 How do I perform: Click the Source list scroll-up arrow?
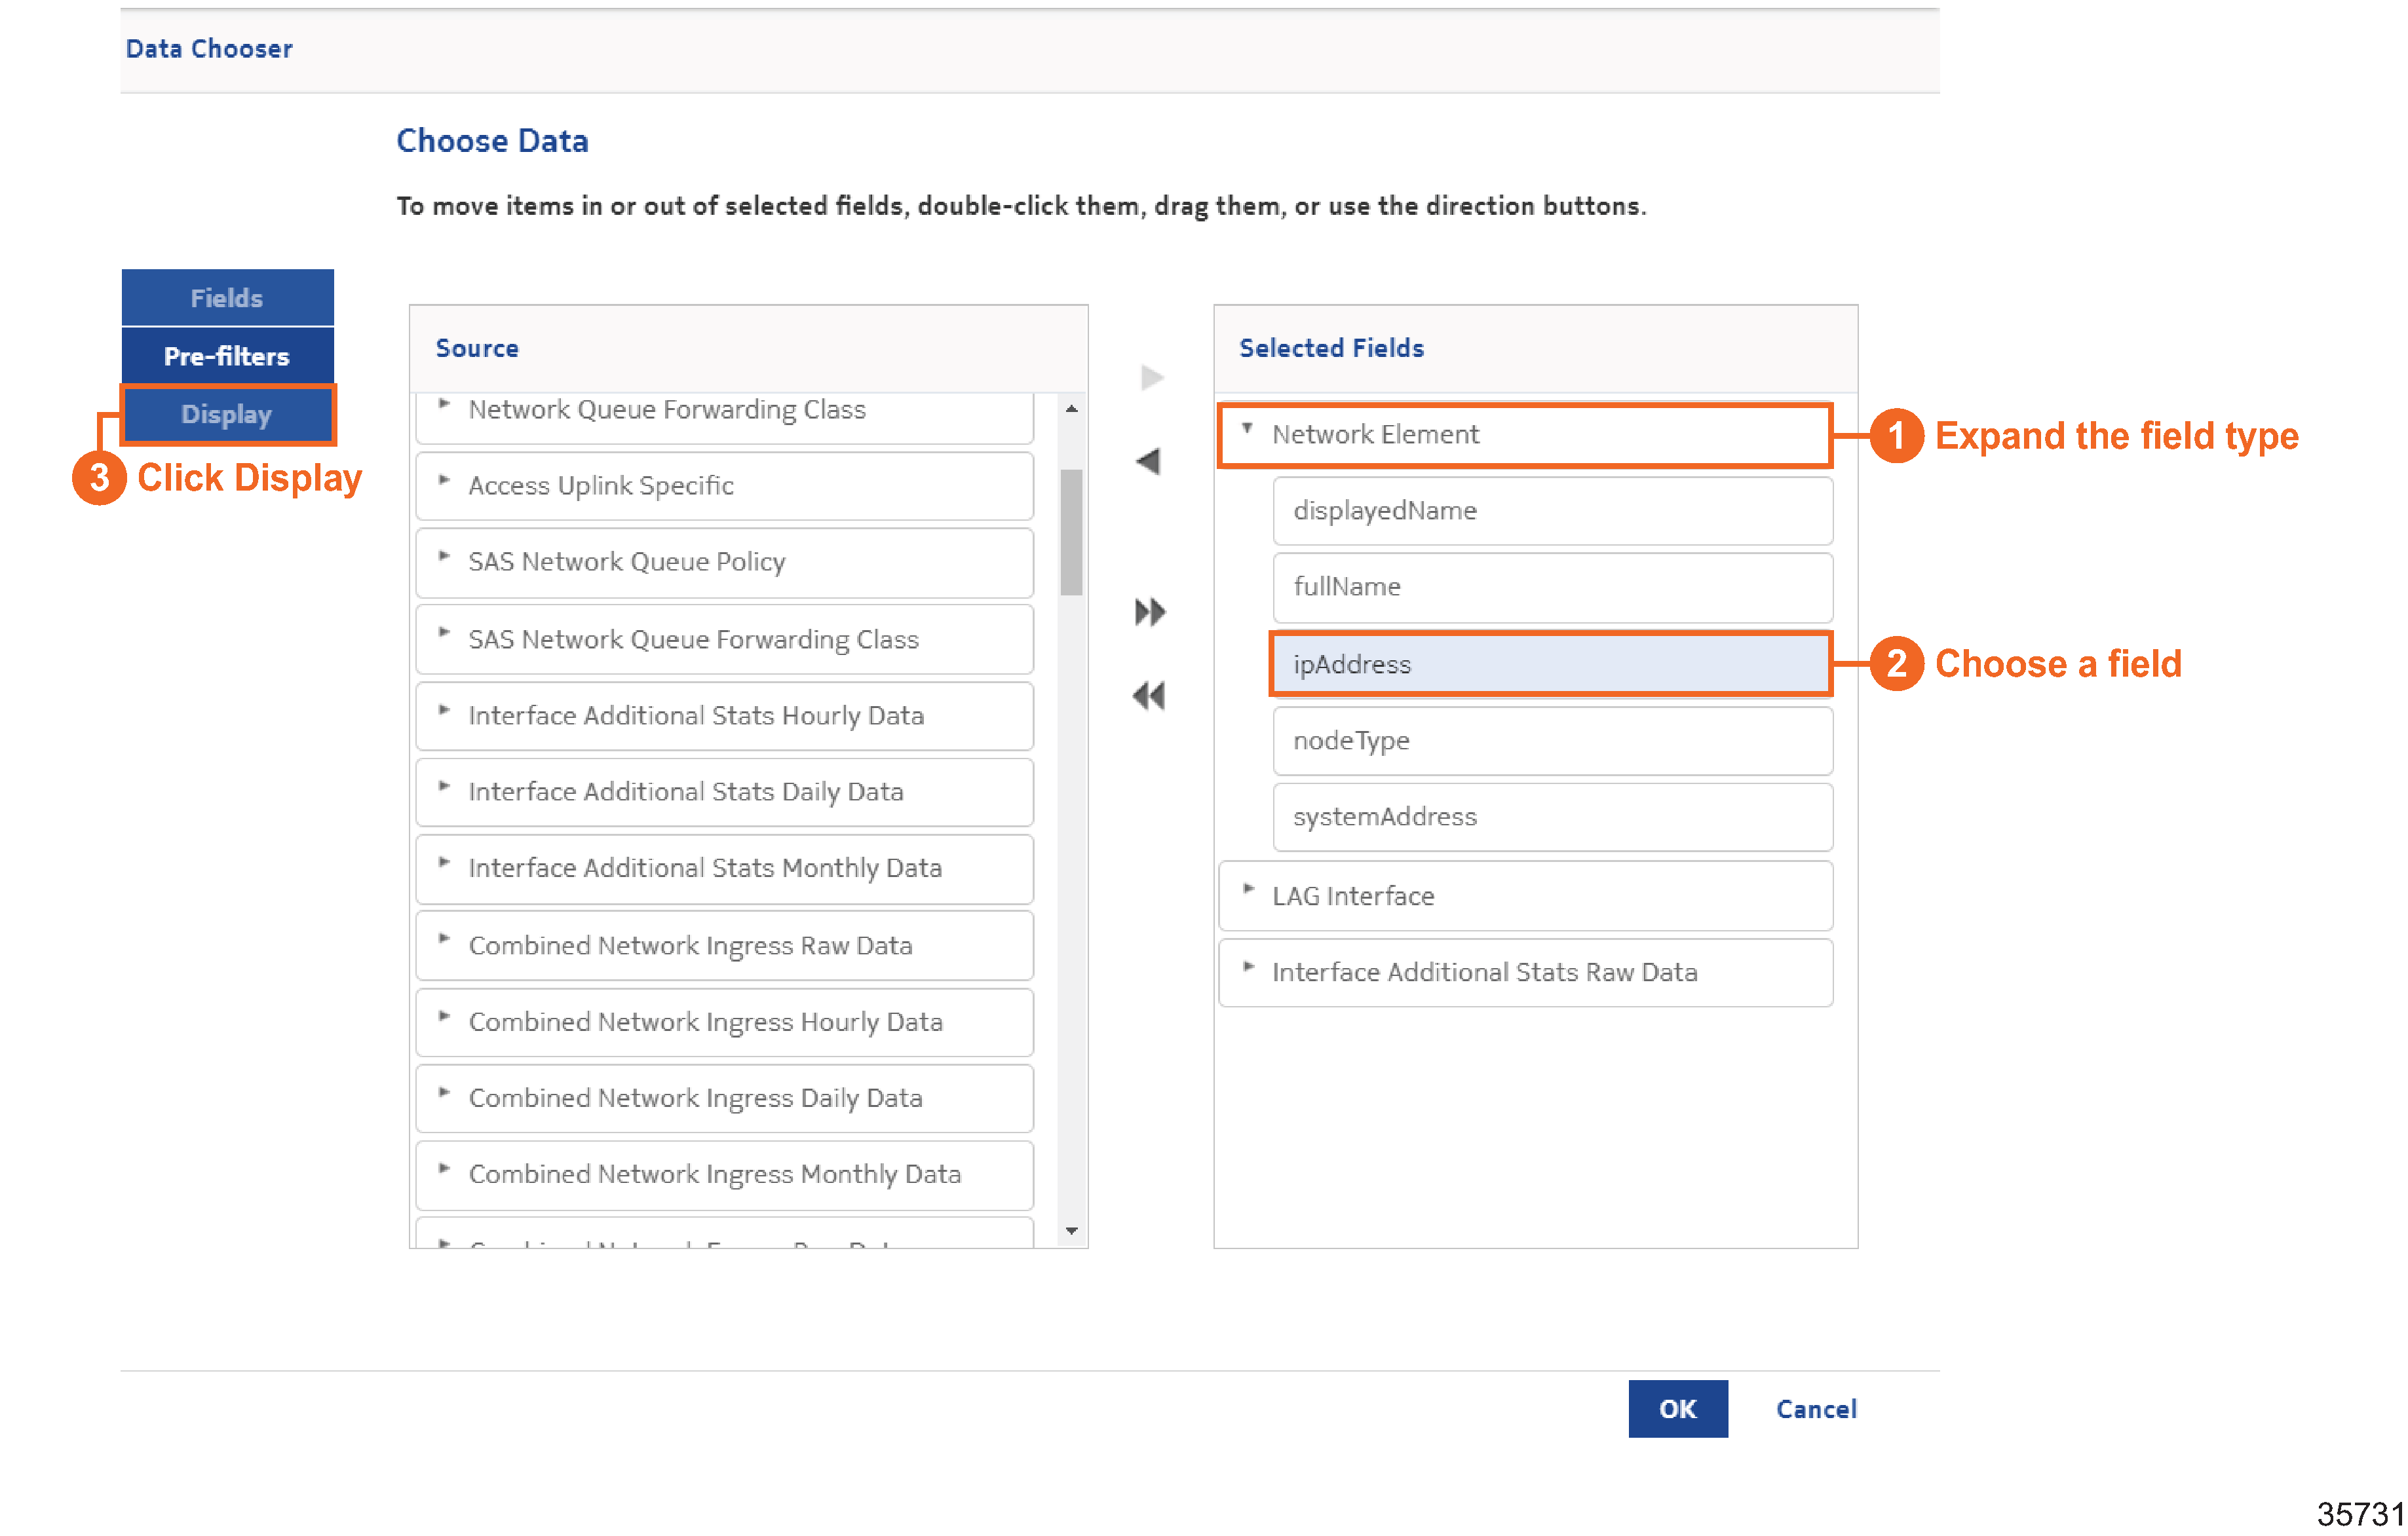(1071, 409)
